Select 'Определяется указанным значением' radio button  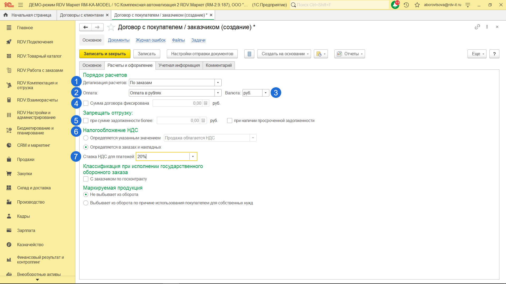86,138
